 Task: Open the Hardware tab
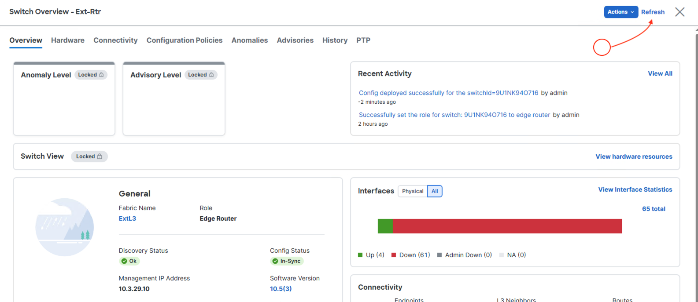point(68,40)
